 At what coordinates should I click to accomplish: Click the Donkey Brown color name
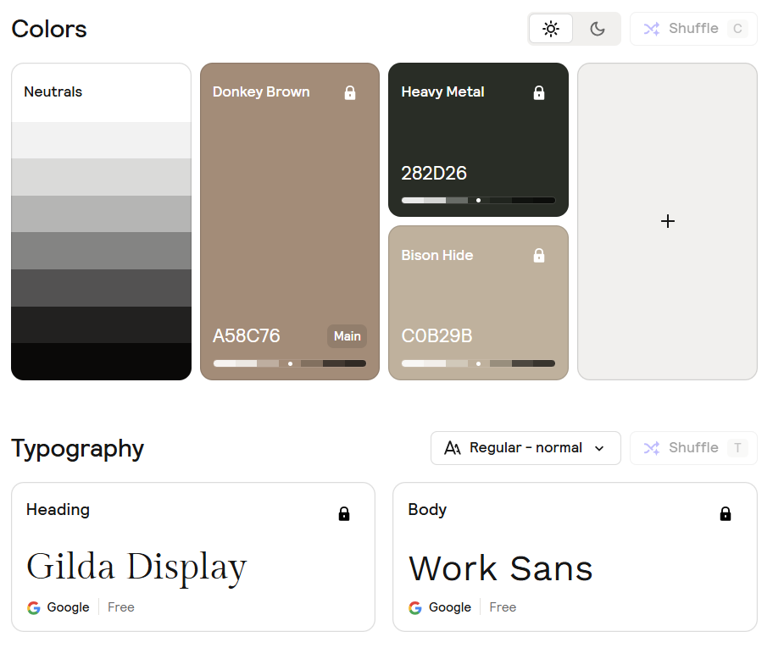coord(261,92)
